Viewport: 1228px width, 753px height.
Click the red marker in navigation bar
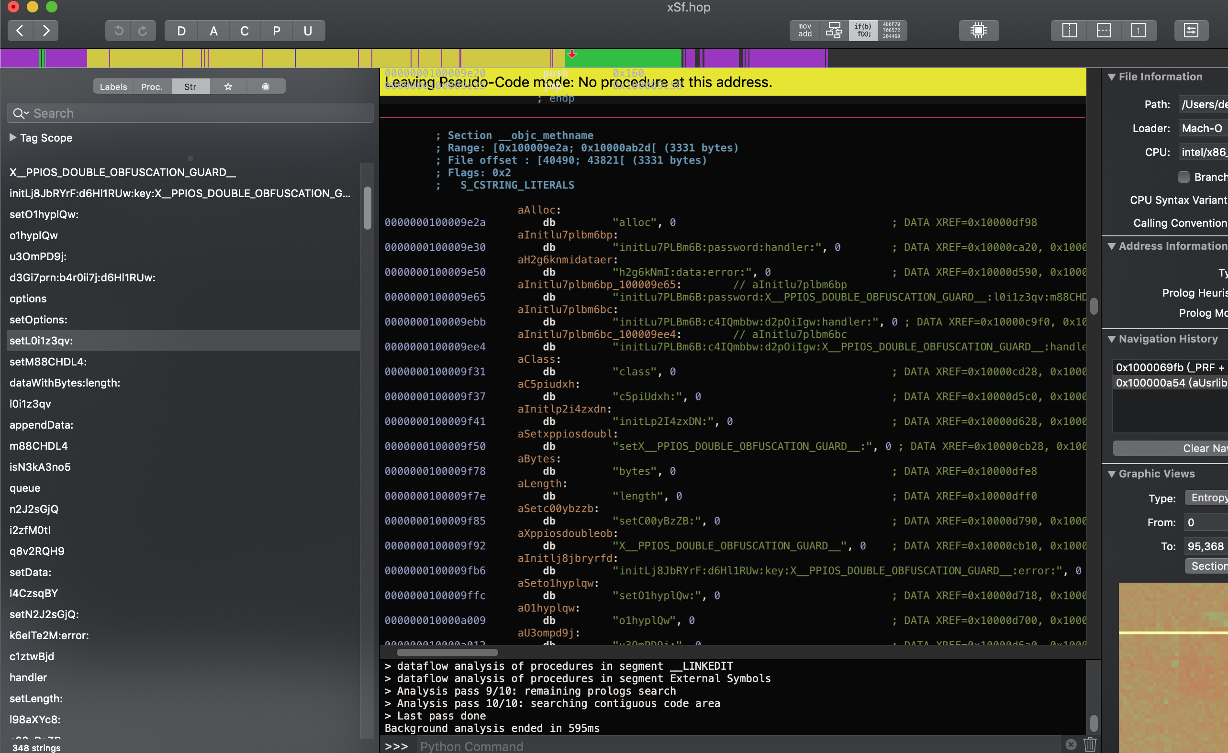pos(572,54)
